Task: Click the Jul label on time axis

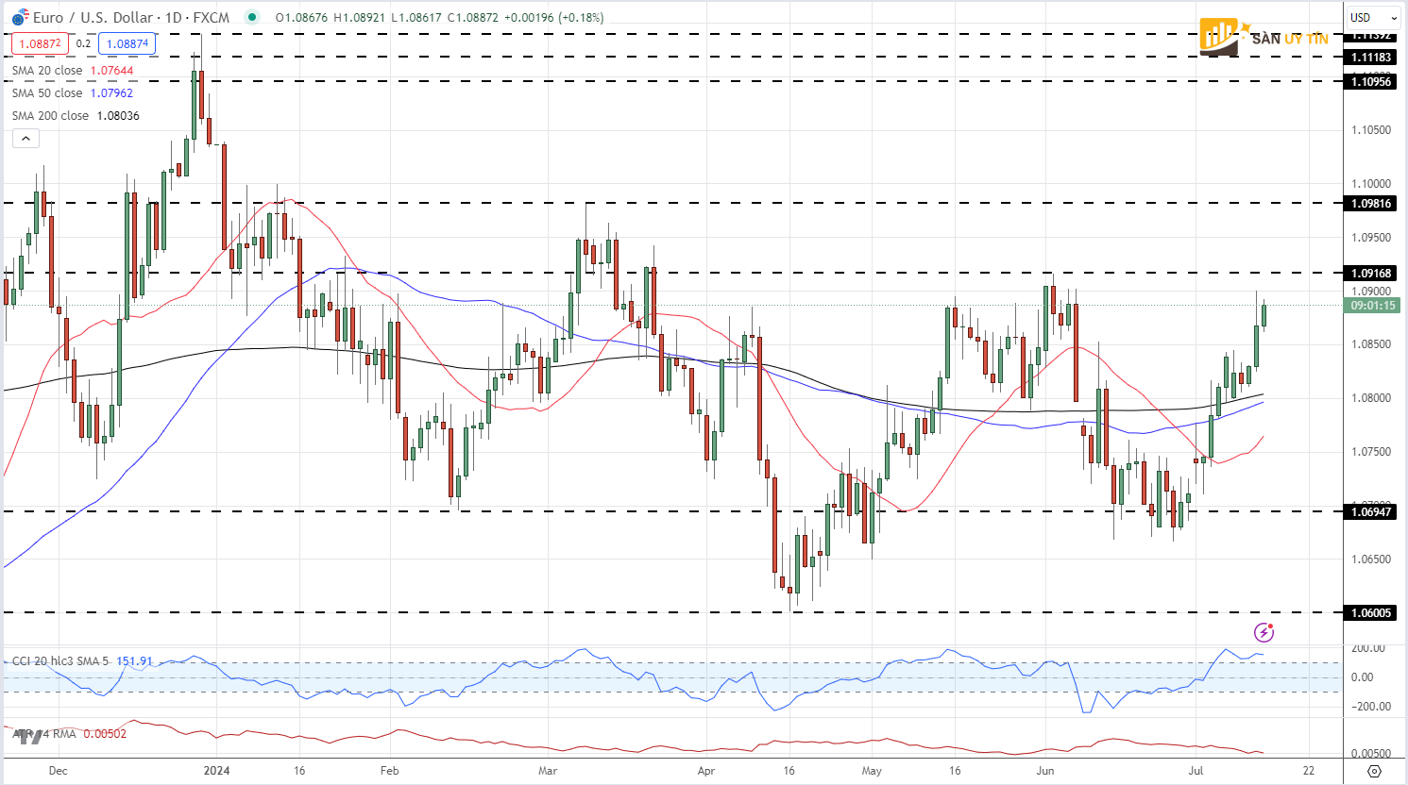Action: (x=1196, y=771)
